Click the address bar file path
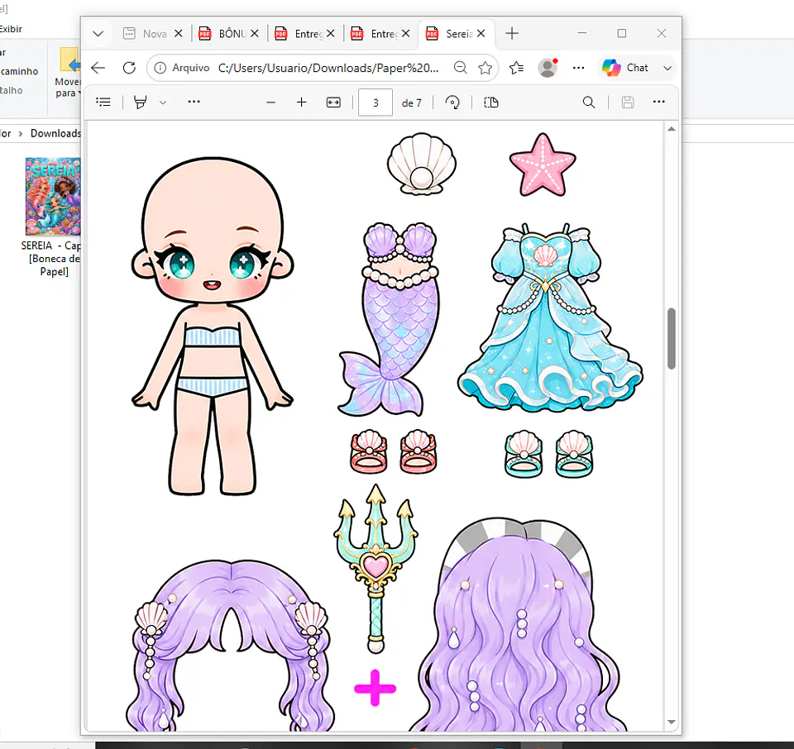 click(x=328, y=68)
